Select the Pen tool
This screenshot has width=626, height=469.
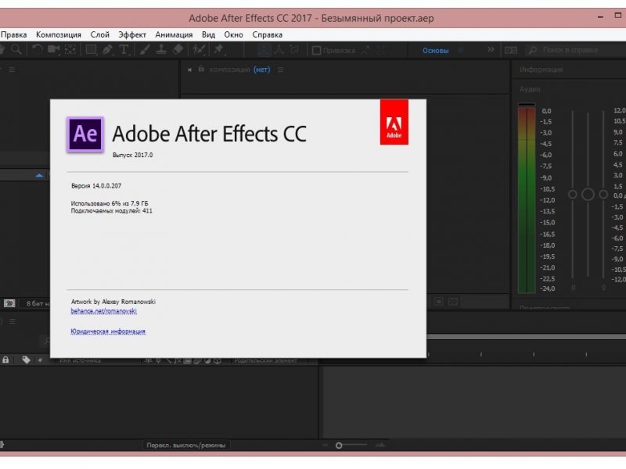tap(107, 50)
